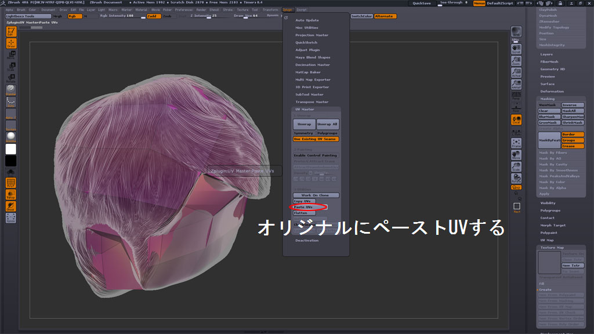Click the Texture Map preview thumbnail
The image size is (594, 334).
click(549, 263)
